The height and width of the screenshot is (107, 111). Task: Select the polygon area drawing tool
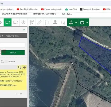[x=47, y=22]
